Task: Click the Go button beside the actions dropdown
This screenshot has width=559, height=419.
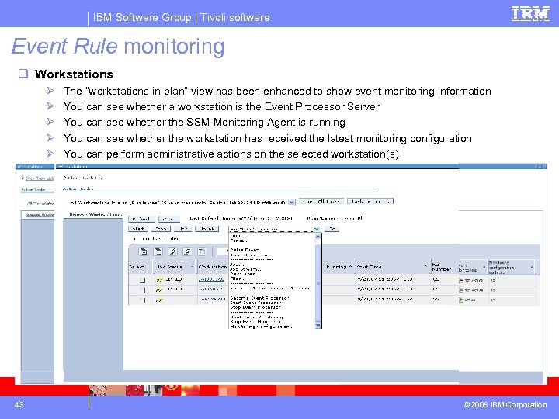Action: 332,229
